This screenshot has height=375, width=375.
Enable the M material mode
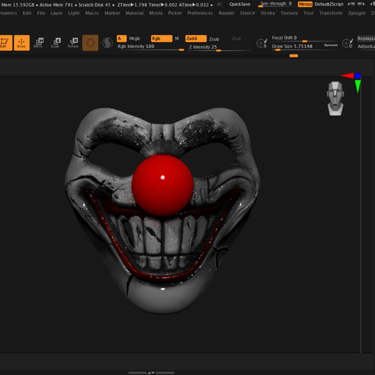177,39
